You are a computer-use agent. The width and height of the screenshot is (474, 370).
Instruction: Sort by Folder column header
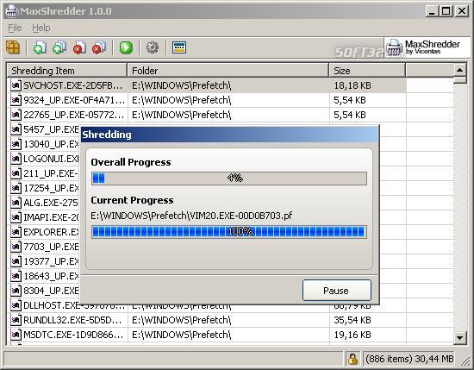coord(228,71)
